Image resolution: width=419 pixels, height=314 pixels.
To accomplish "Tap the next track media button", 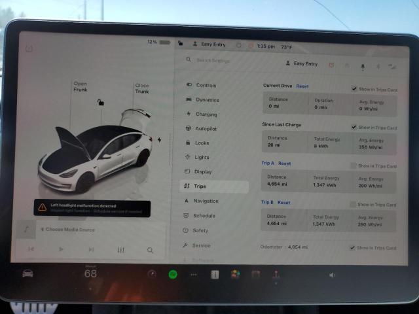I will tap(91, 249).
